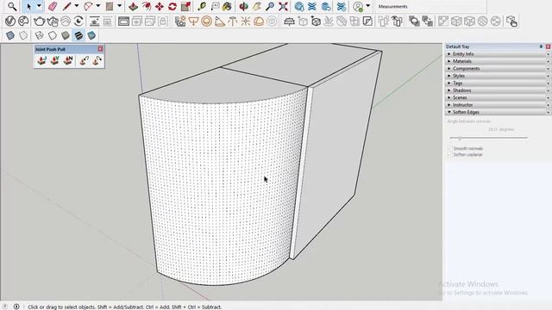Expand the Shadows panel

[497, 90]
